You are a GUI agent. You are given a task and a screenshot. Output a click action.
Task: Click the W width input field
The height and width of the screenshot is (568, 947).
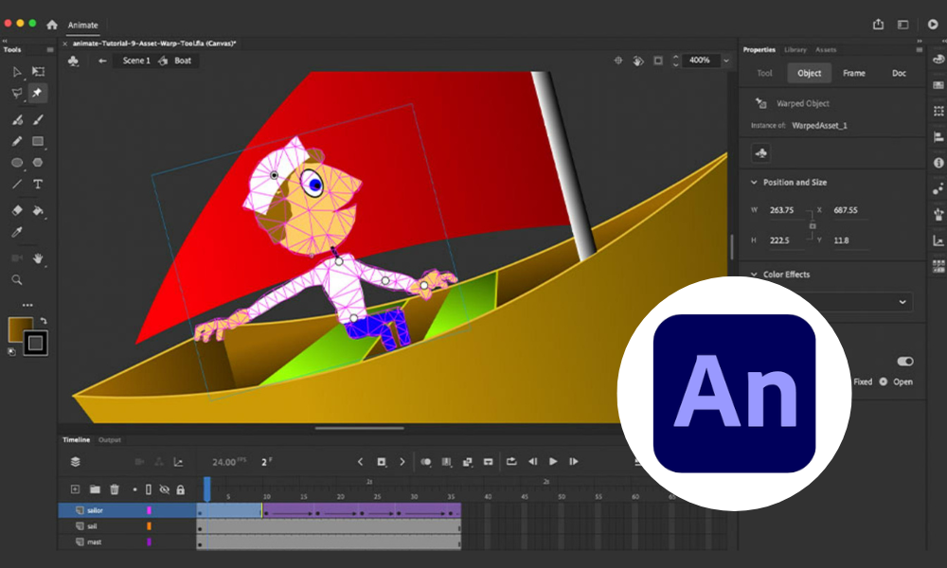pos(783,209)
